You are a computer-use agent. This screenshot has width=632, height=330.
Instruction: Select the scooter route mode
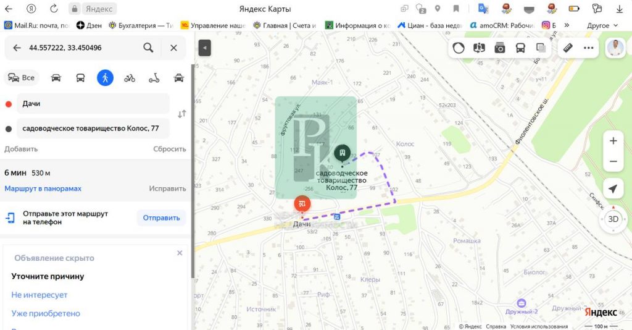(154, 78)
